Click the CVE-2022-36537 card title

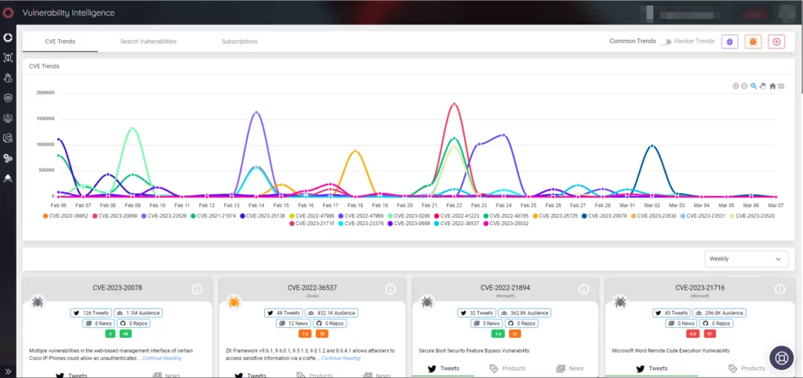(312, 288)
